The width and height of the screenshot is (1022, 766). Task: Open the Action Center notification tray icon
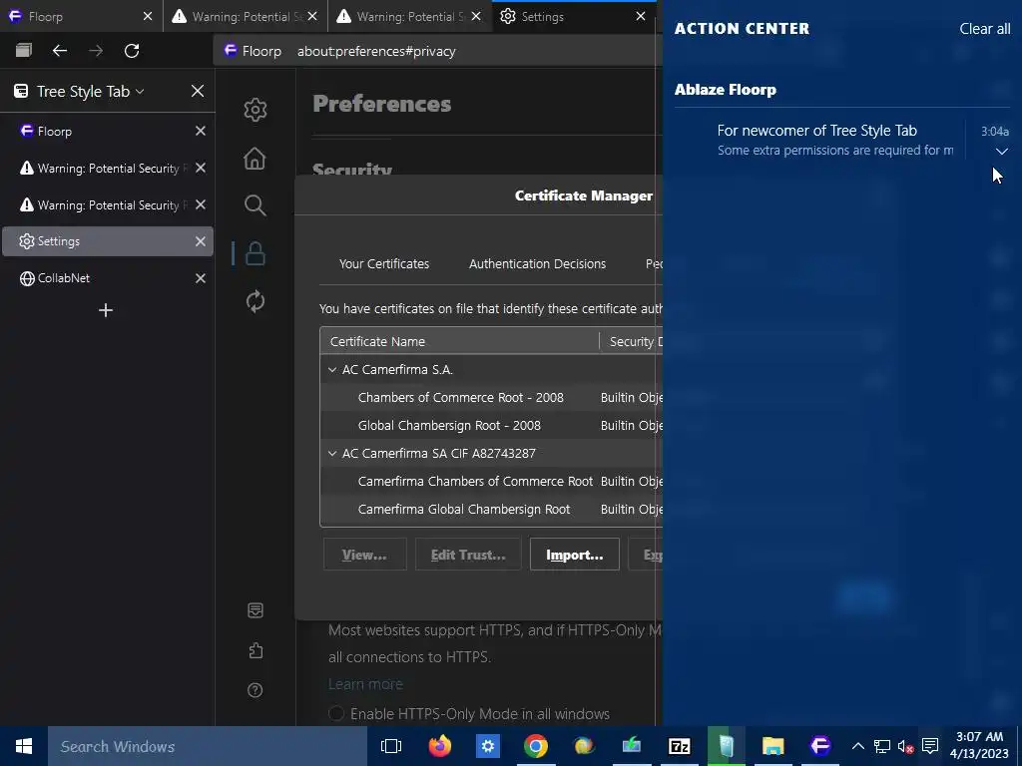(930, 746)
